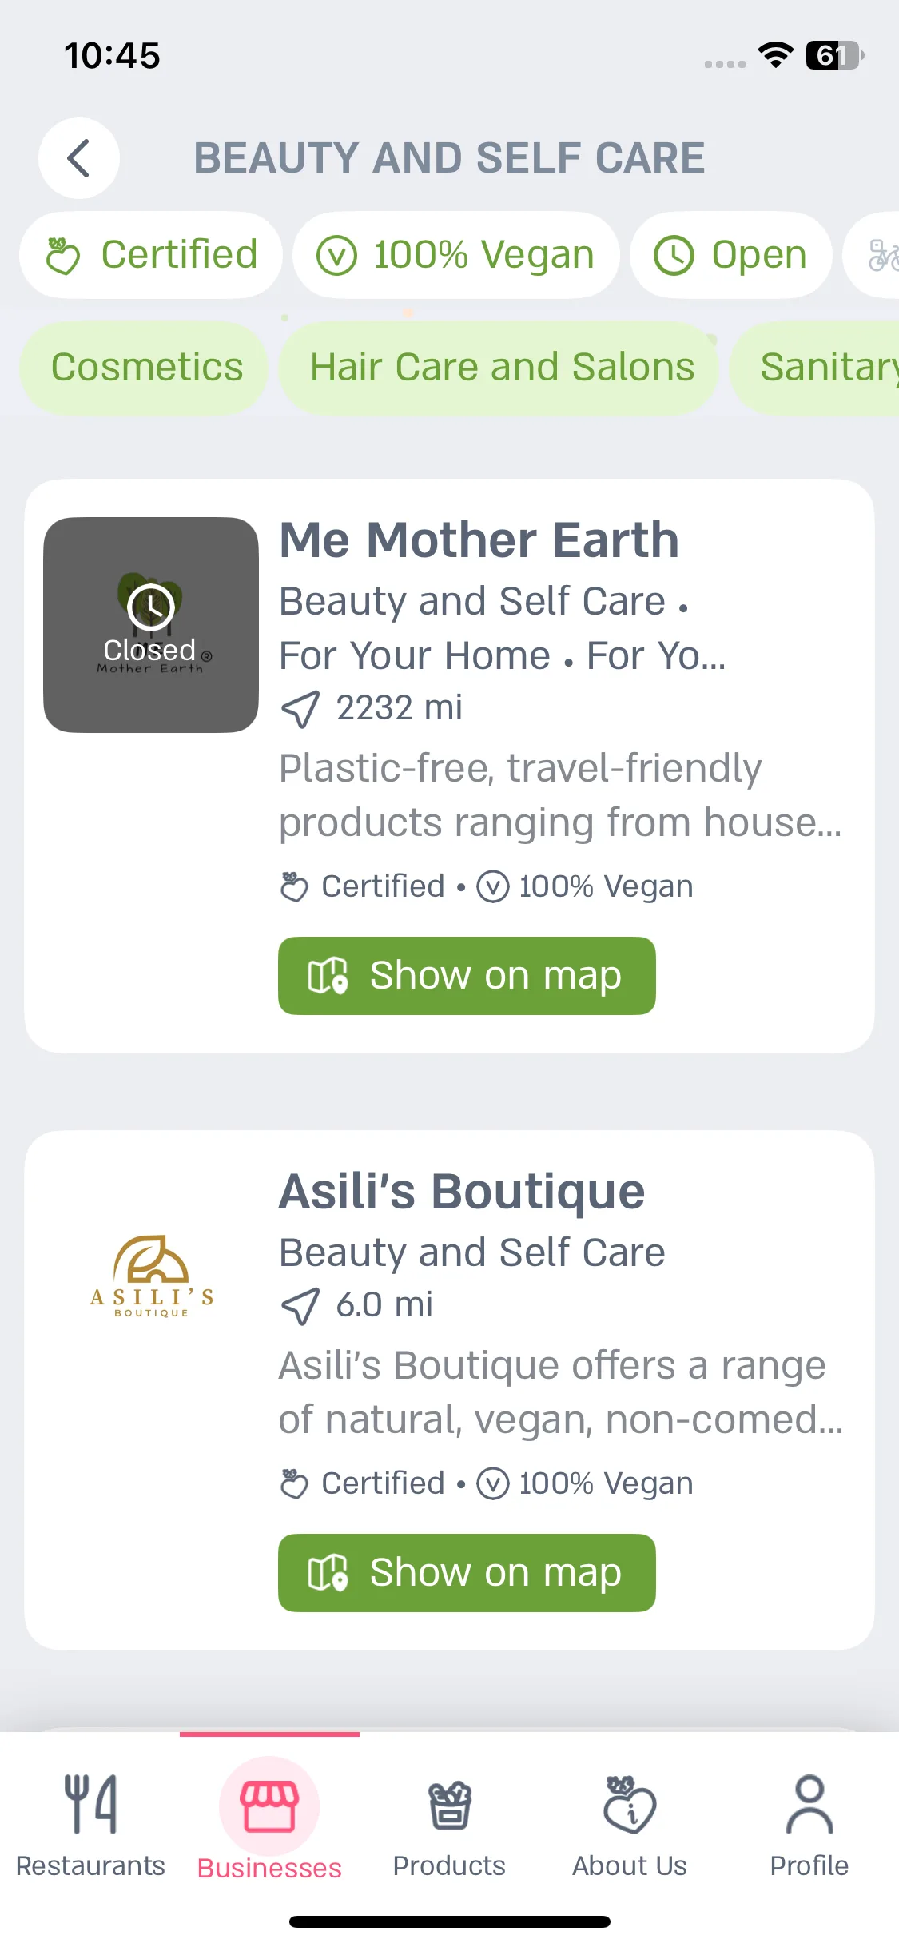The width and height of the screenshot is (899, 1947).
Task: Open the Me Mother Earth closed thumbnail
Action: 151,625
